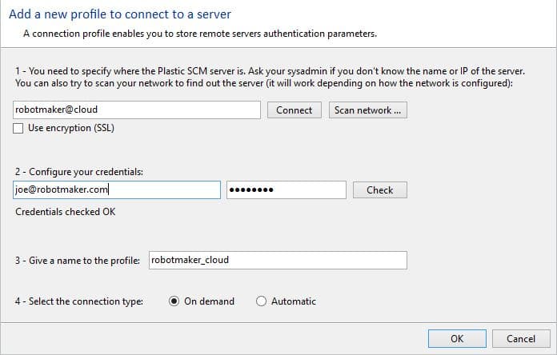Confirm the profile with OK
Screen dimensions: 557x355
click(456, 338)
